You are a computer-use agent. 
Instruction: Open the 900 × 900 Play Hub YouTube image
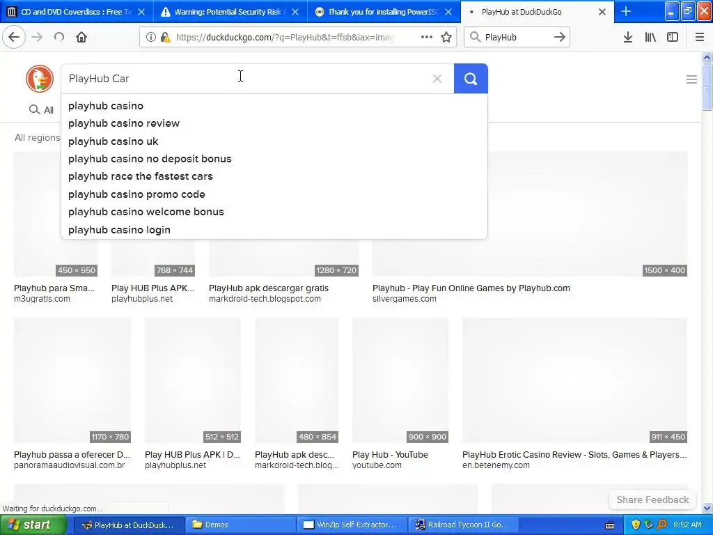pos(400,380)
